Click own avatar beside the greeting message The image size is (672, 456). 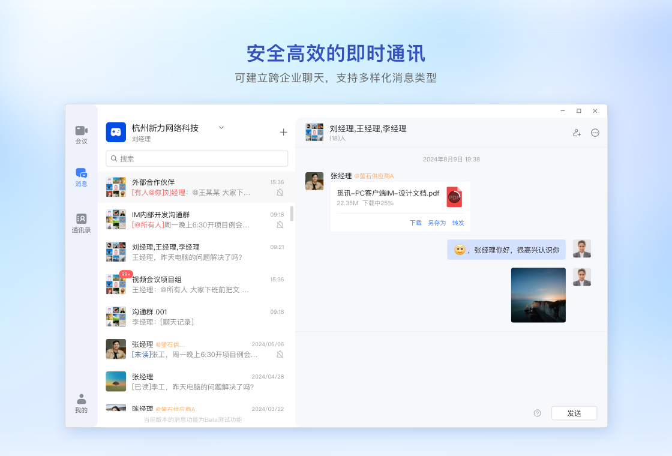pos(582,248)
